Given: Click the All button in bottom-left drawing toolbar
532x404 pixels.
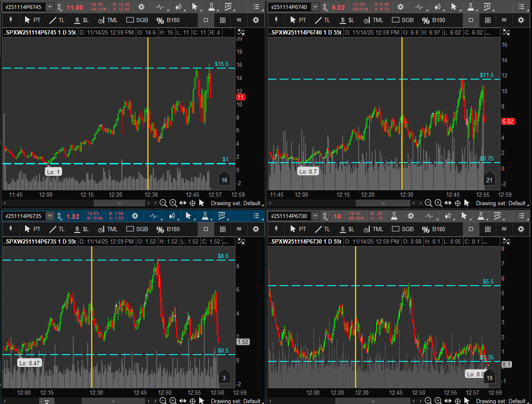Looking at the screenshot, I should (x=239, y=229).
